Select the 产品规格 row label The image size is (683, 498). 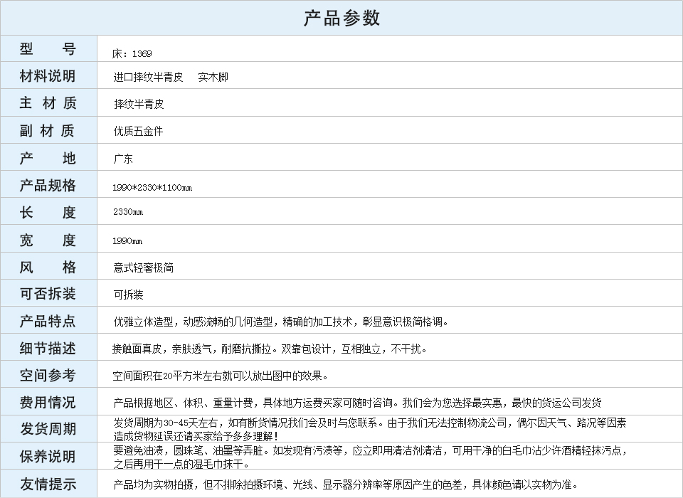pos(48,185)
